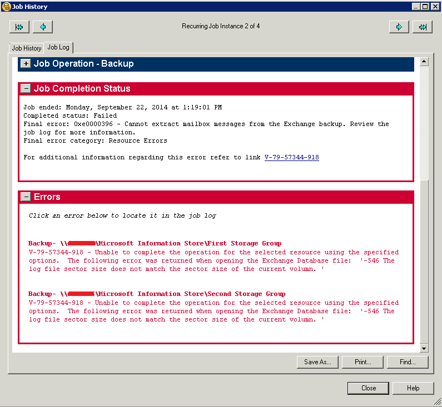Select the Job Log tab
This screenshot has height=407, width=442.
(x=58, y=47)
